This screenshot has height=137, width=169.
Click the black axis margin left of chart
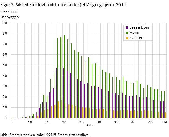click(5, 69)
